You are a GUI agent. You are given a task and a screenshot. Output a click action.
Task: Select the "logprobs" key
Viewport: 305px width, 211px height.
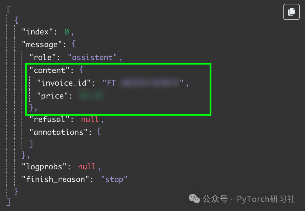click(x=44, y=167)
